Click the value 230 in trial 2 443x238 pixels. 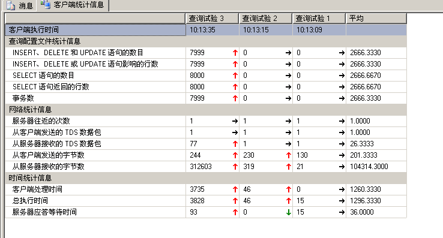pos(249,155)
